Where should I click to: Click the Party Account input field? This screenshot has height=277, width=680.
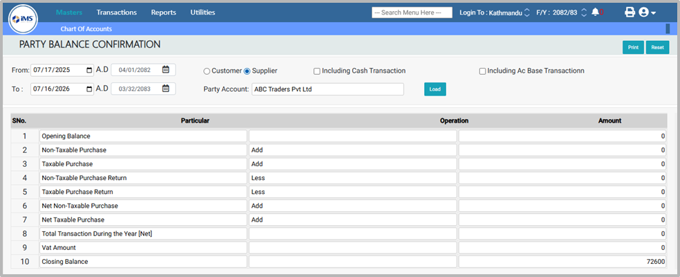click(327, 89)
